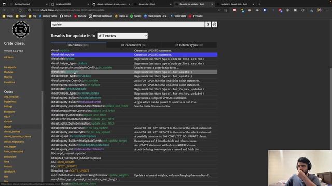Open env_logger crate in sidebar
The image size is (332, 186).
(10, 147)
